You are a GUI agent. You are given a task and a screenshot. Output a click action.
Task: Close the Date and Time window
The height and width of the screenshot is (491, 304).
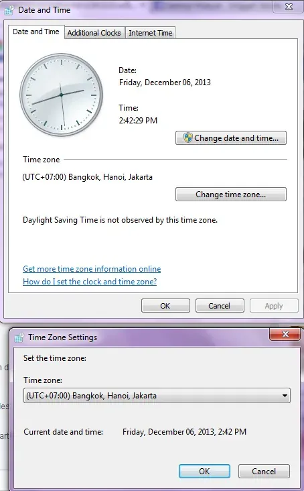[289, 7]
